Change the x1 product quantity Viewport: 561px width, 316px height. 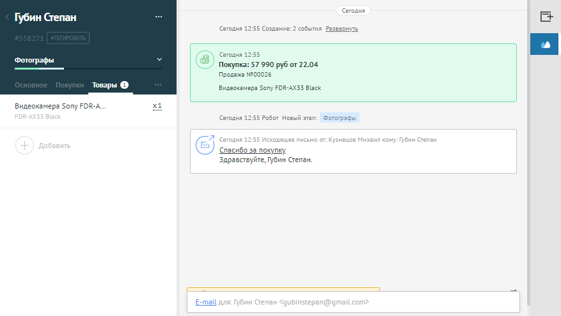157,106
